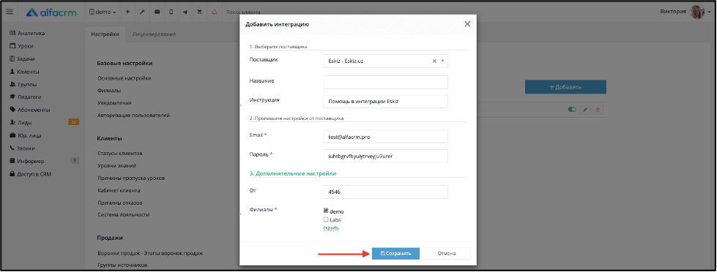Open the envelope mail icon
Screen dimensions: 717x272
coord(157,12)
